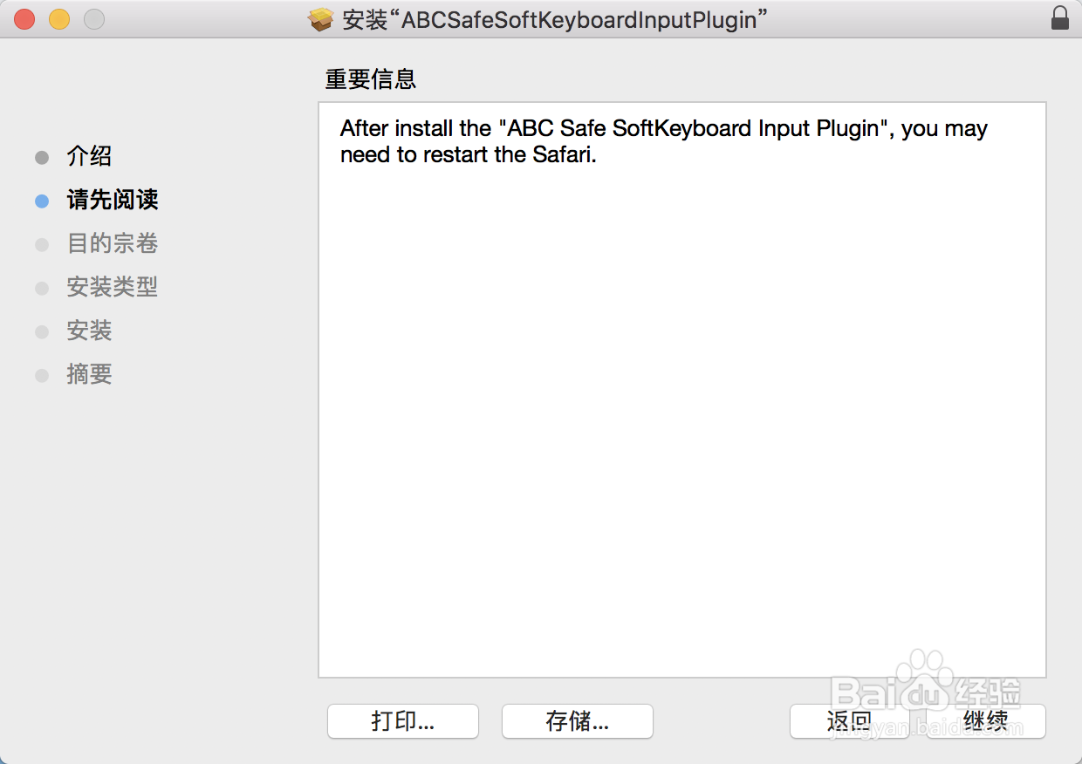Viewport: 1082px width, 764px height.
Task: Click the blue bullet beside 请先阅读
Action: click(x=42, y=201)
